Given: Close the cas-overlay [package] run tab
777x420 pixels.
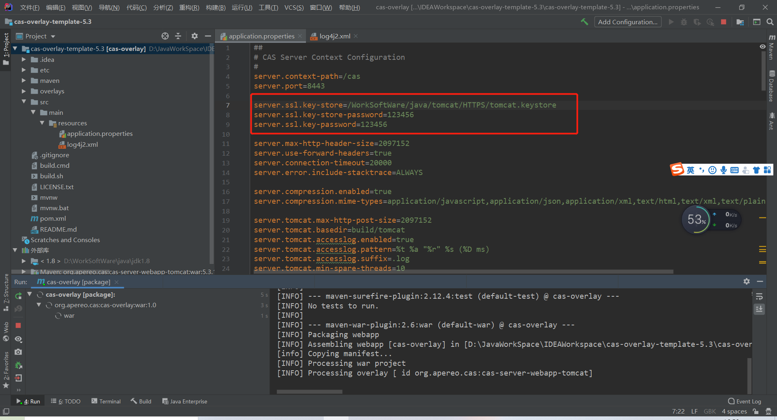Looking at the screenshot, I should 117,282.
